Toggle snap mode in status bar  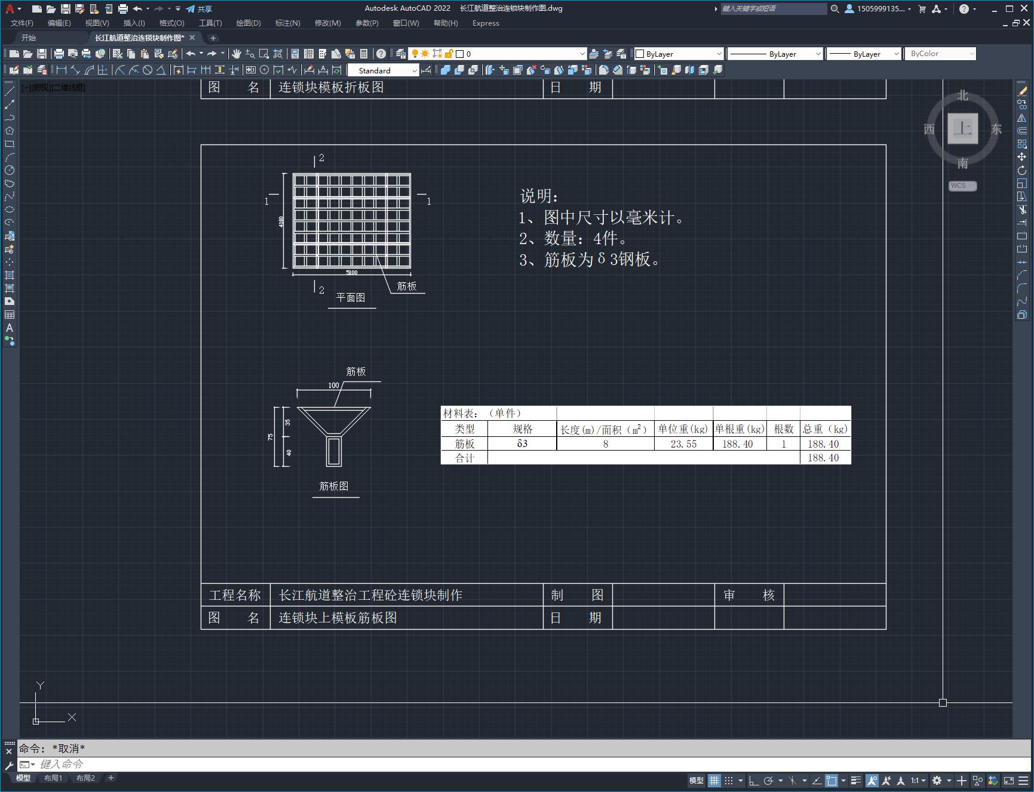pos(729,780)
